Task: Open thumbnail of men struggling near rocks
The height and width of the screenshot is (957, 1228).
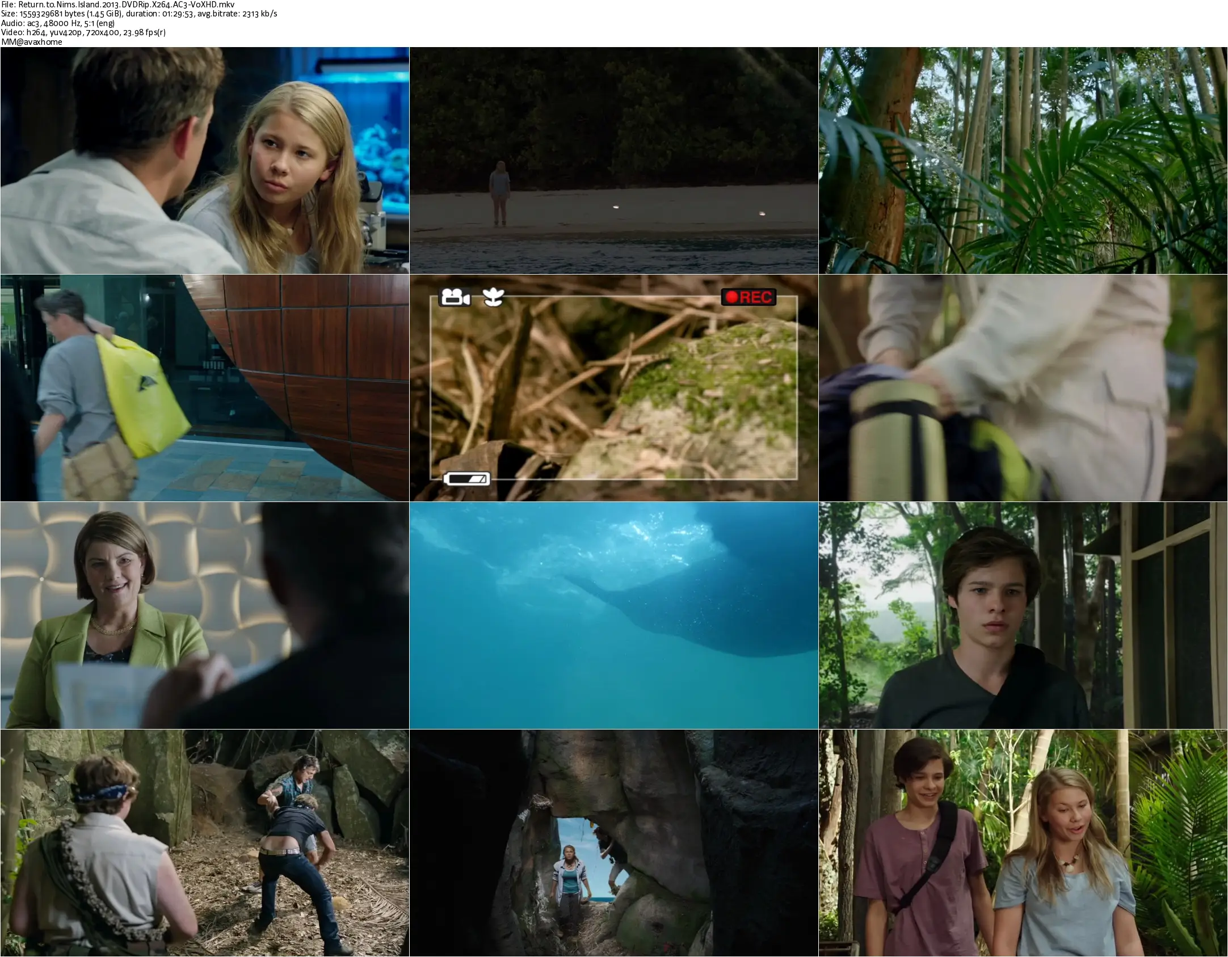Action: pyautogui.click(x=204, y=843)
